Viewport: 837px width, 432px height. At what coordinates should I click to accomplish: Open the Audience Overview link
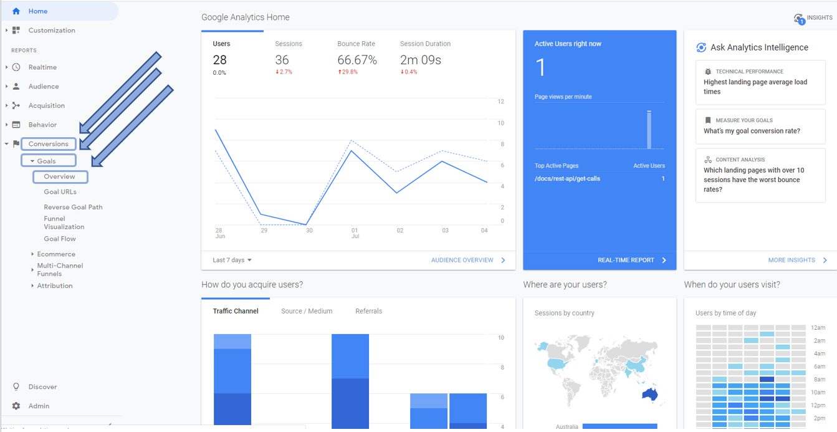pos(462,261)
